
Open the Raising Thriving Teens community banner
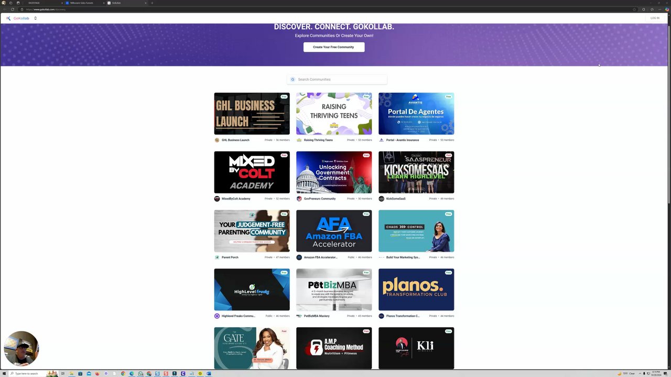click(334, 114)
